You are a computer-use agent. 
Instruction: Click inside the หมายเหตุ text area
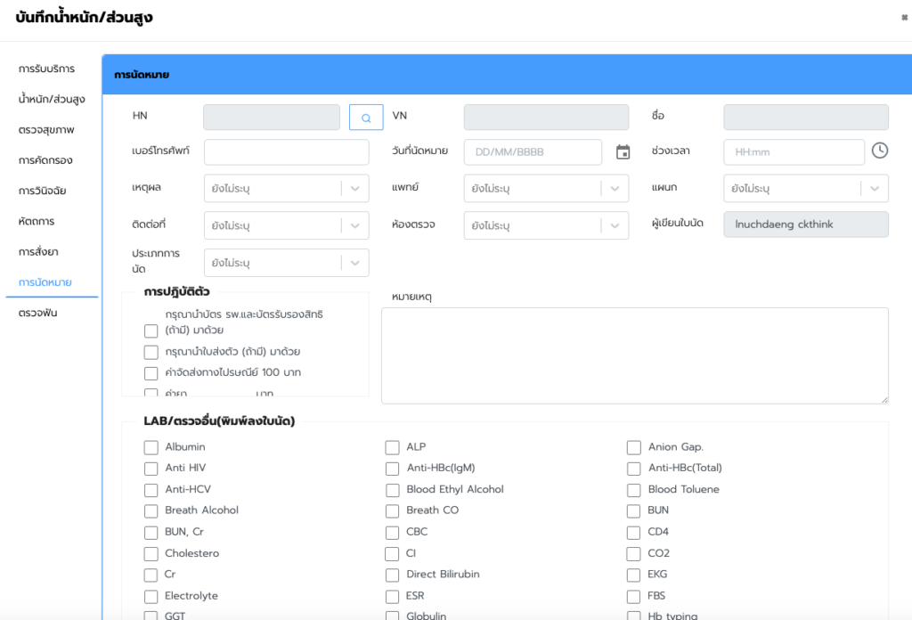pos(634,355)
